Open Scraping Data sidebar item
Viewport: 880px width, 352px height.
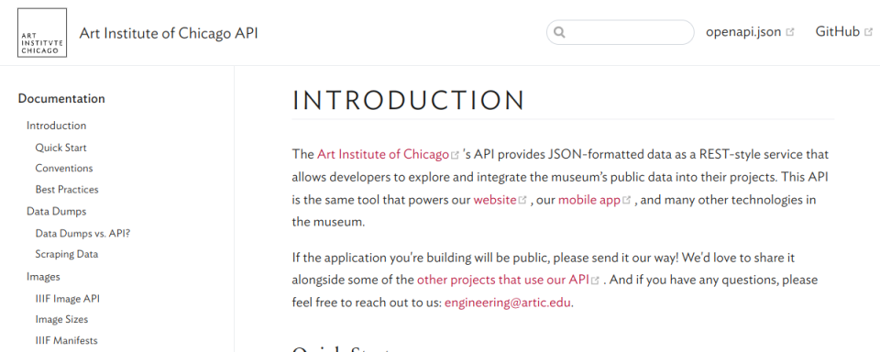(x=67, y=254)
